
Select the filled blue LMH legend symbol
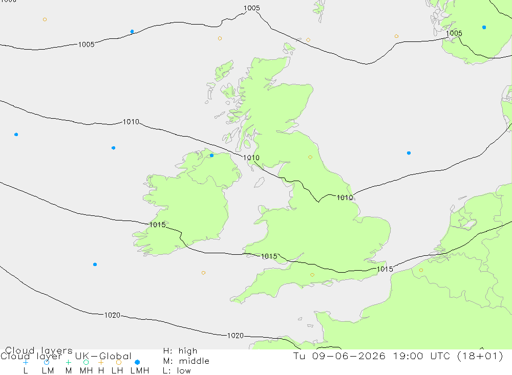[x=137, y=362]
